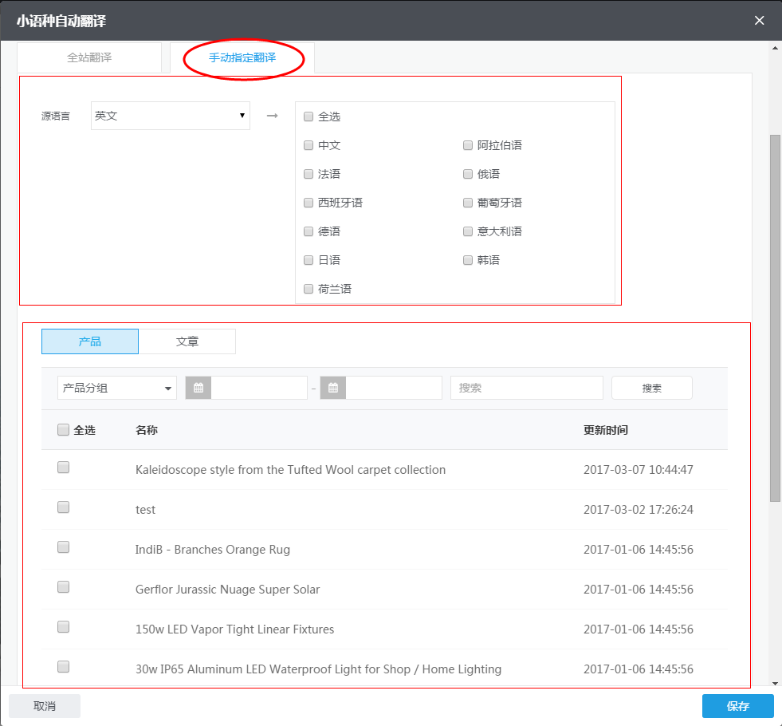Click the start date calendar icon
Screen dimensions: 782x726
198,388
